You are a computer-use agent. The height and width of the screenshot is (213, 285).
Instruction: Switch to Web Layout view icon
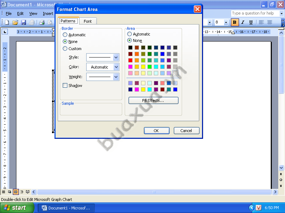coord(10,192)
